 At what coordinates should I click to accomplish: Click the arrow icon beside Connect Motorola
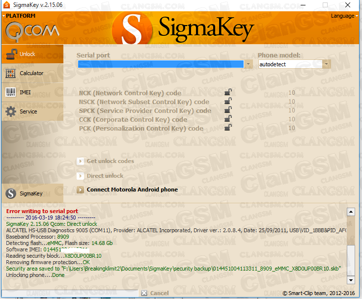[80, 190]
